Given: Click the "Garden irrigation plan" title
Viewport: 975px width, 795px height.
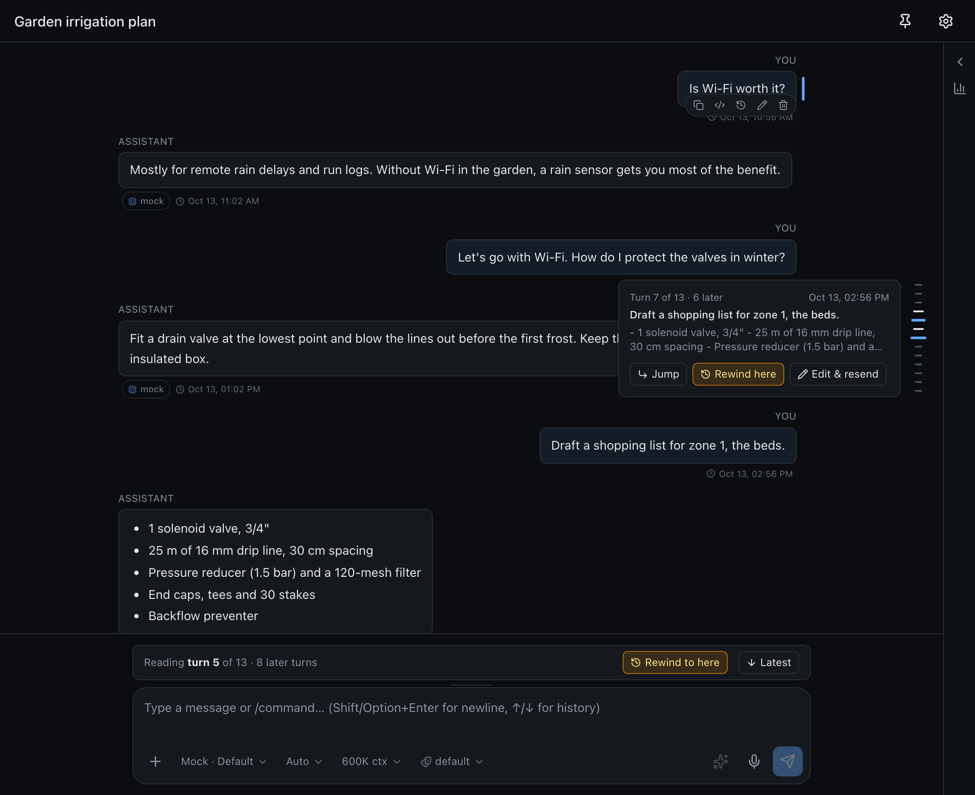Looking at the screenshot, I should coord(85,22).
